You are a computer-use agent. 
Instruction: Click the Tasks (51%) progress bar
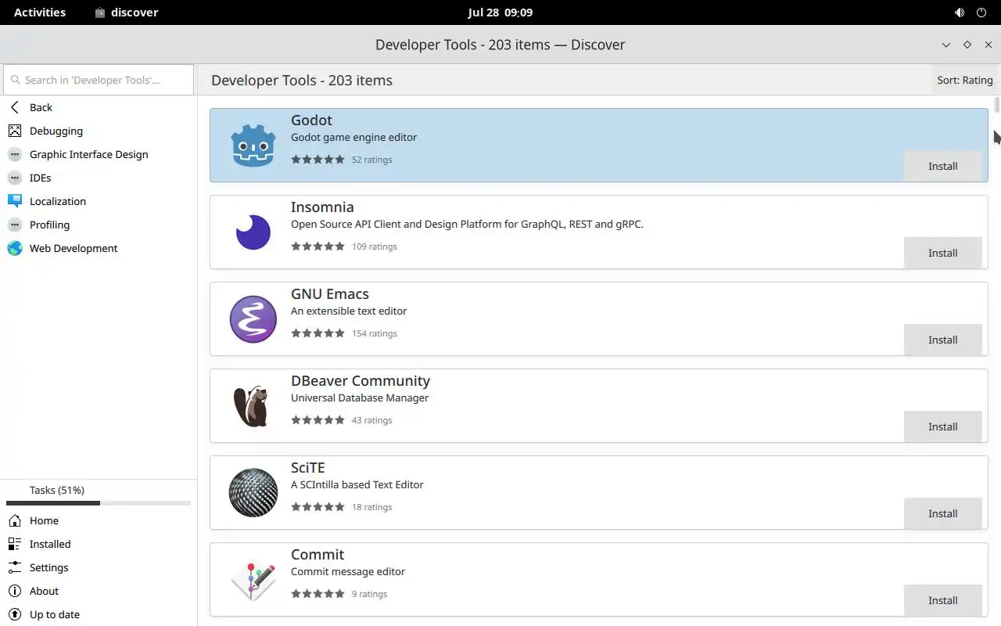click(x=99, y=502)
